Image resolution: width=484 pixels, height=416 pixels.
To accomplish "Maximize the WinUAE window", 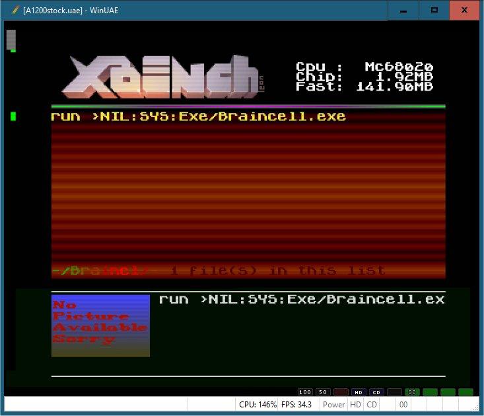I will [x=434, y=10].
